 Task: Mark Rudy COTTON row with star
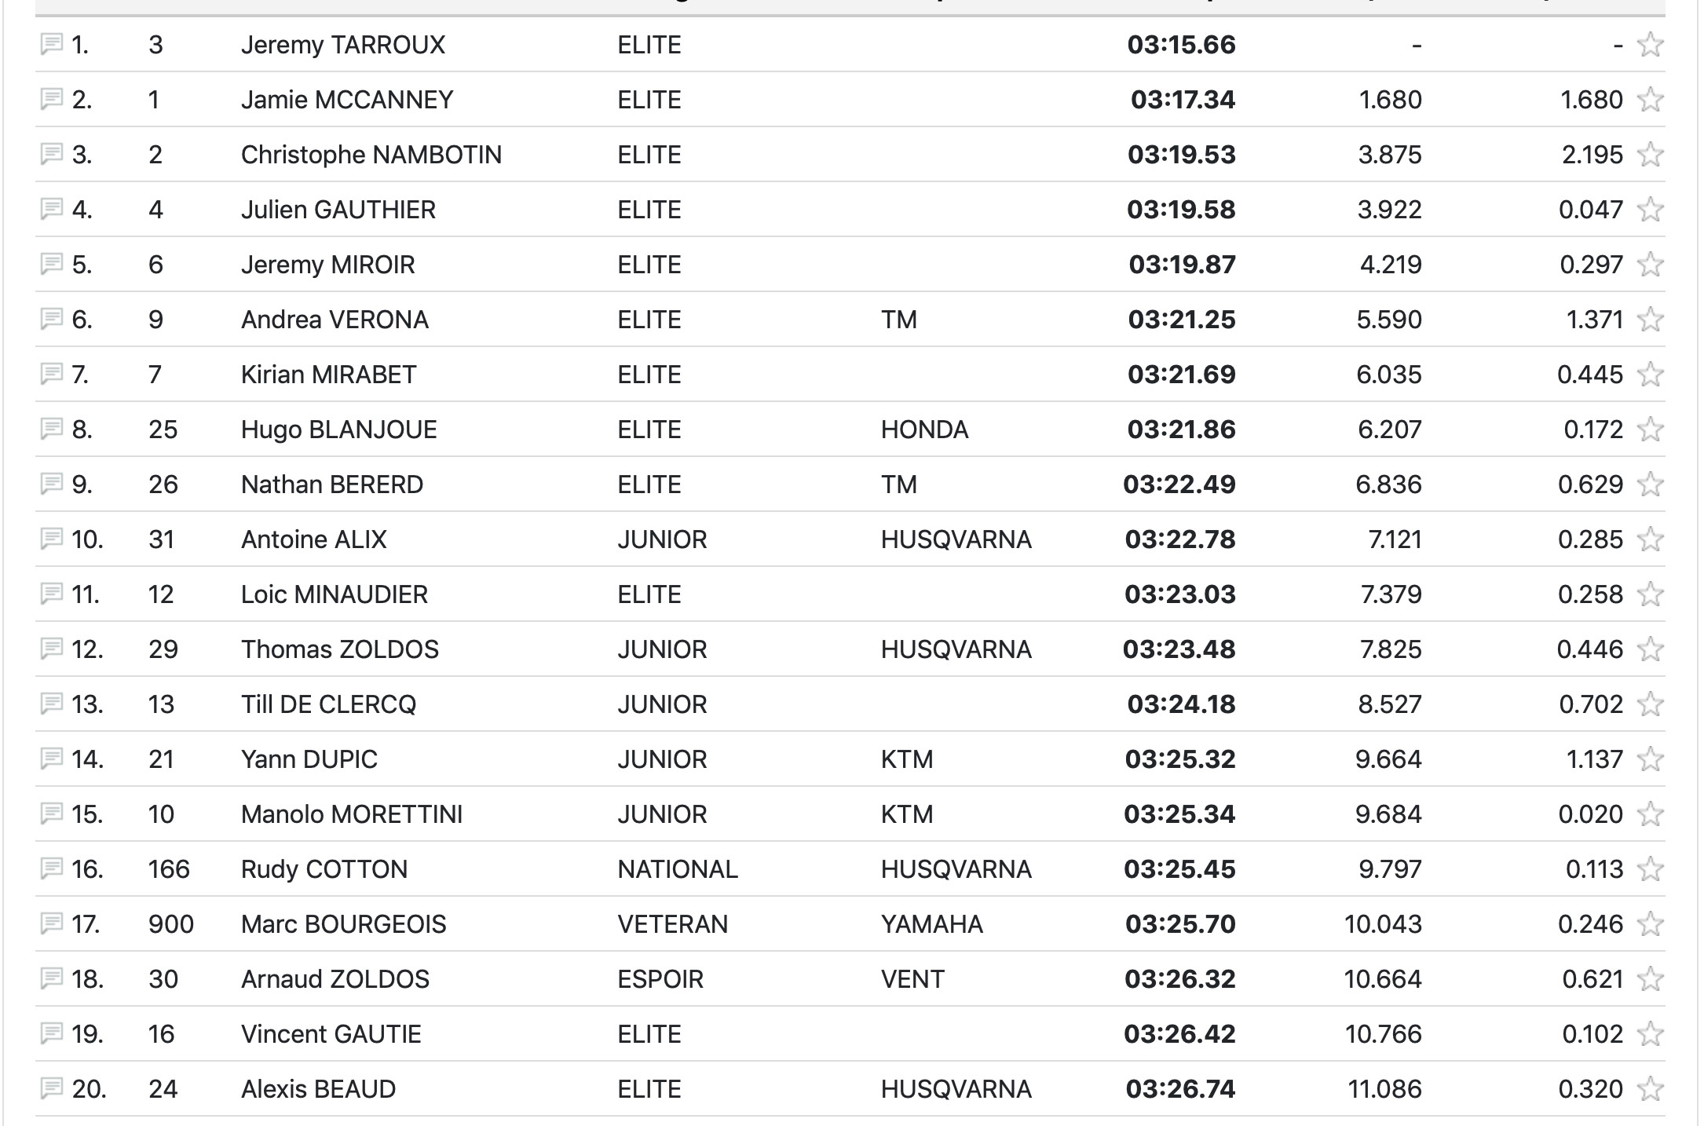pyautogui.click(x=1650, y=869)
